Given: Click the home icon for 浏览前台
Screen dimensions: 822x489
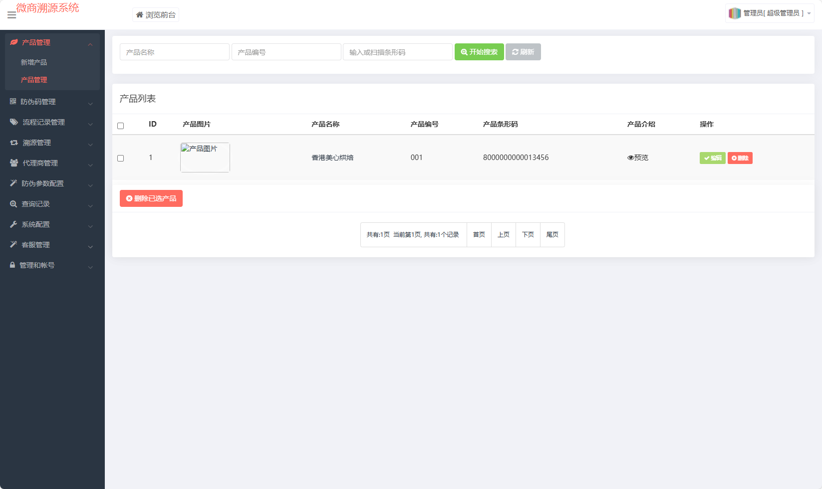Looking at the screenshot, I should (140, 15).
